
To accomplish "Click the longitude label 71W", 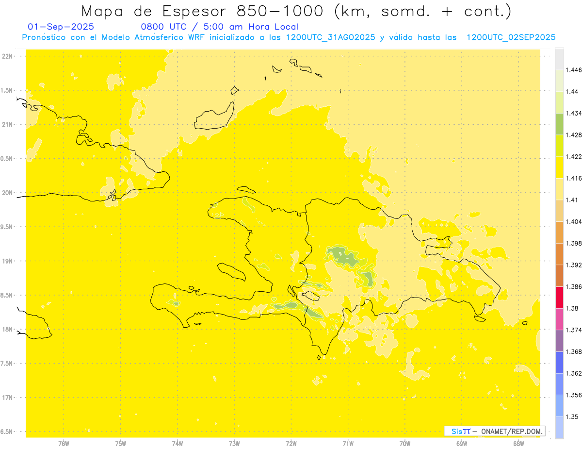I will (x=348, y=443).
